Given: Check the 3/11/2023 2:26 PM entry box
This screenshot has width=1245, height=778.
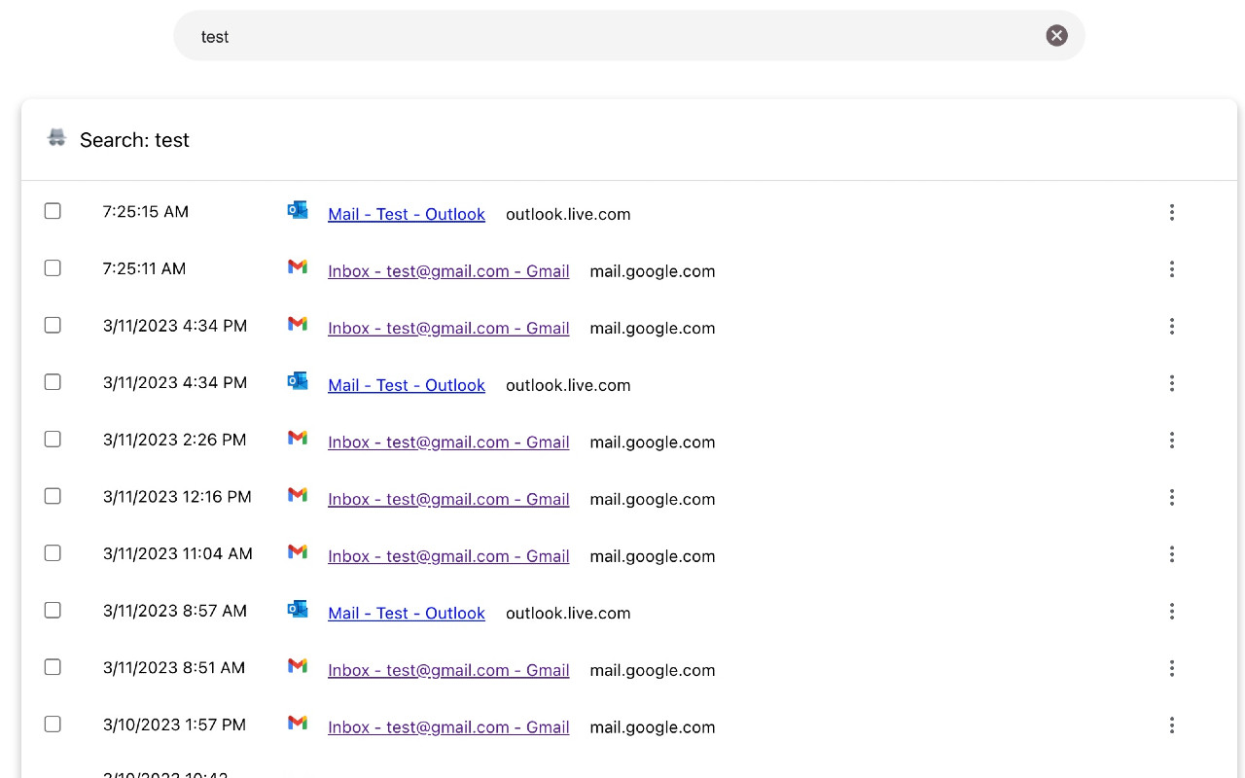Looking at the screenshot, I should tap(53, 439).
